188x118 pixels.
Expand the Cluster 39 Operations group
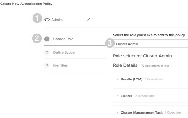pos(151,96)
